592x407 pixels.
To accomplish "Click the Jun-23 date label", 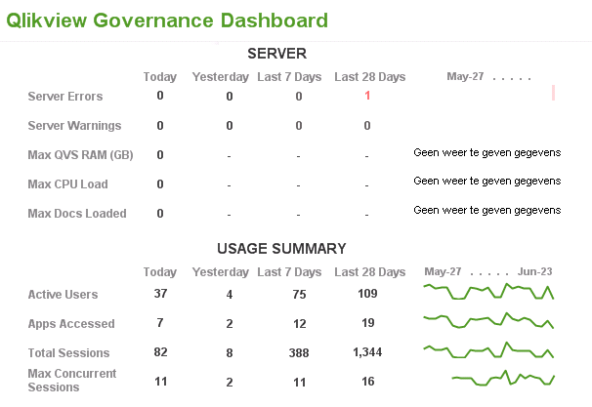I will (x=534, y=271).
